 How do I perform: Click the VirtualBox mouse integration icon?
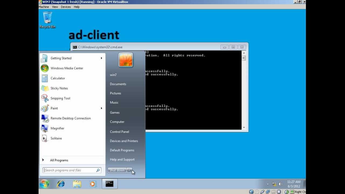pos(287,192)
